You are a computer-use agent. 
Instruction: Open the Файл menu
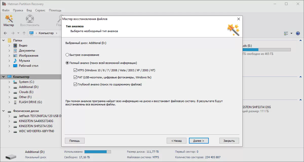tap(6, 10)
